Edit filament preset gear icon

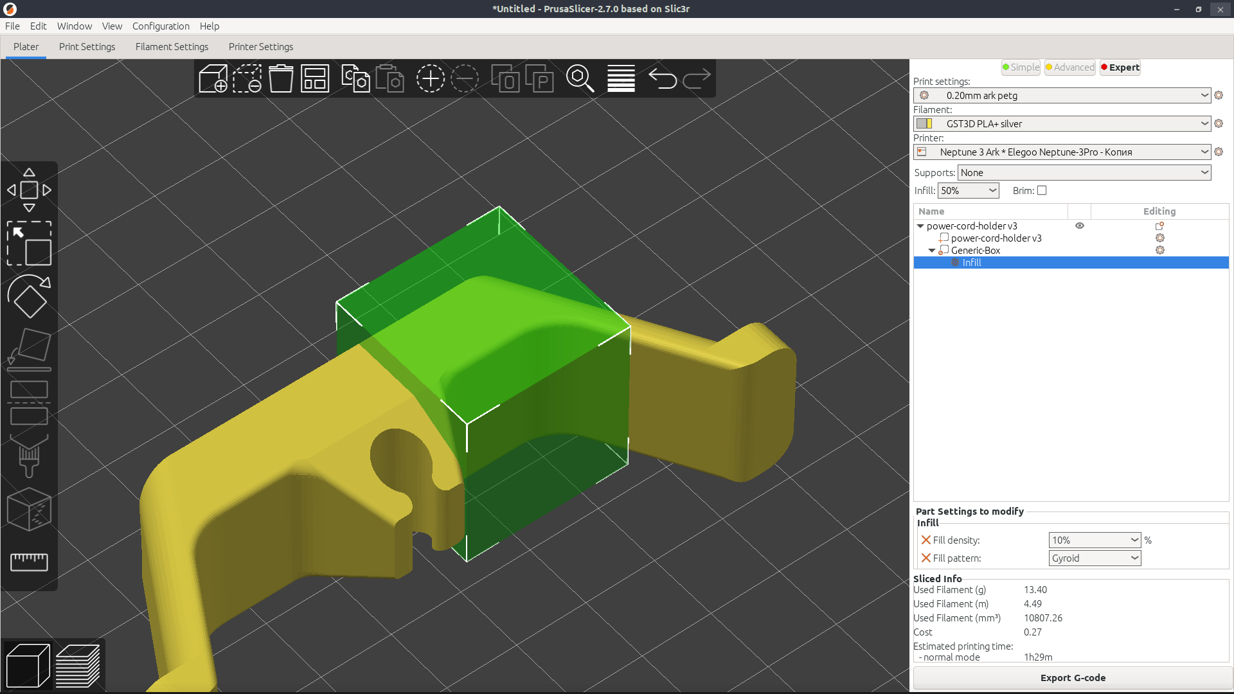click(x=1219, y=123)
